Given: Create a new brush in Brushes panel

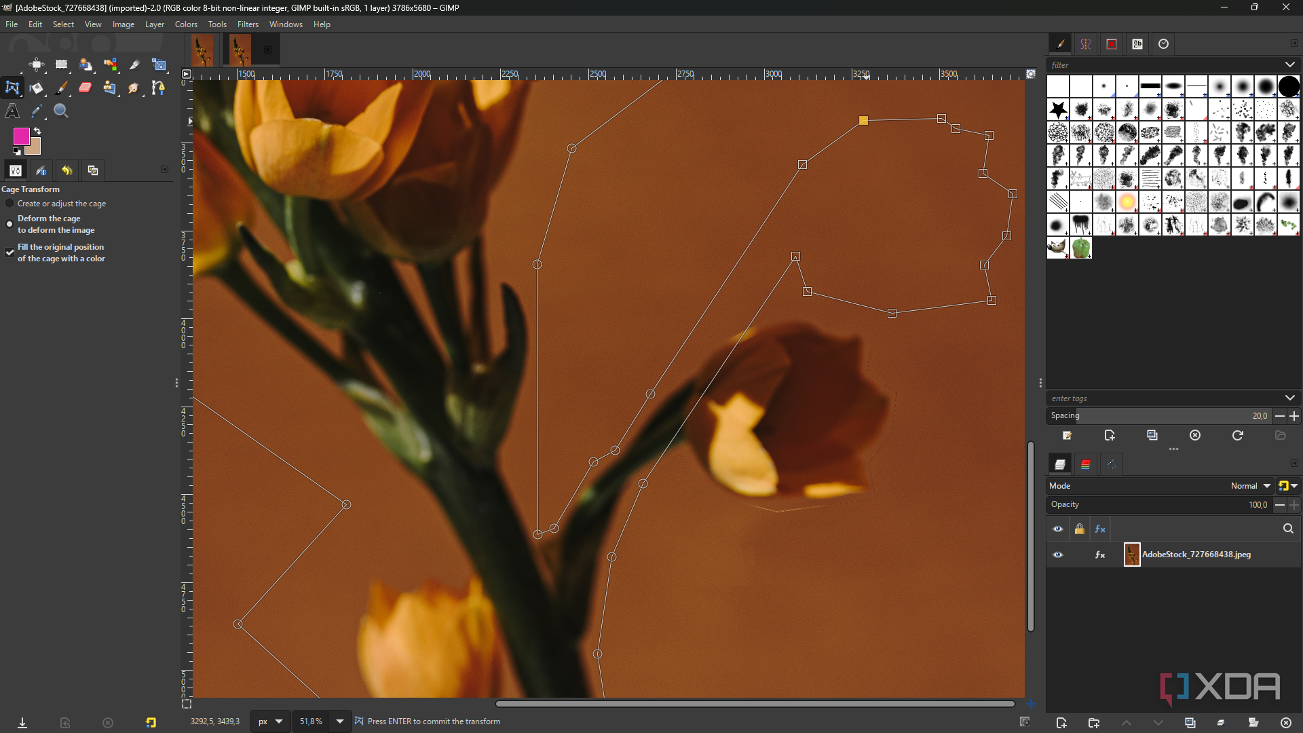Looking at the screenshot, I should pos(1110,436).
